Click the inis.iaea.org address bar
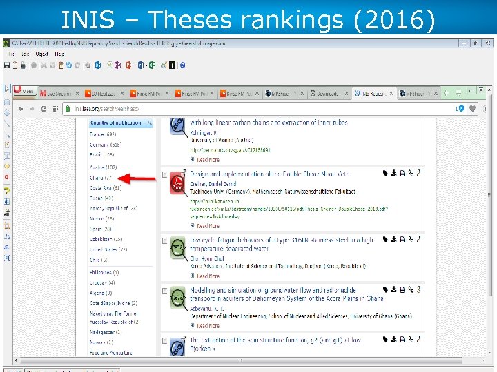Screen dimensions: 497x372 click(x=260, y=109)
